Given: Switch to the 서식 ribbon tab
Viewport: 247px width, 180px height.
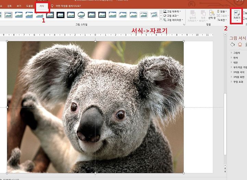Looking at the screenshot, I should pyautogui.click(x=42, y=6).
